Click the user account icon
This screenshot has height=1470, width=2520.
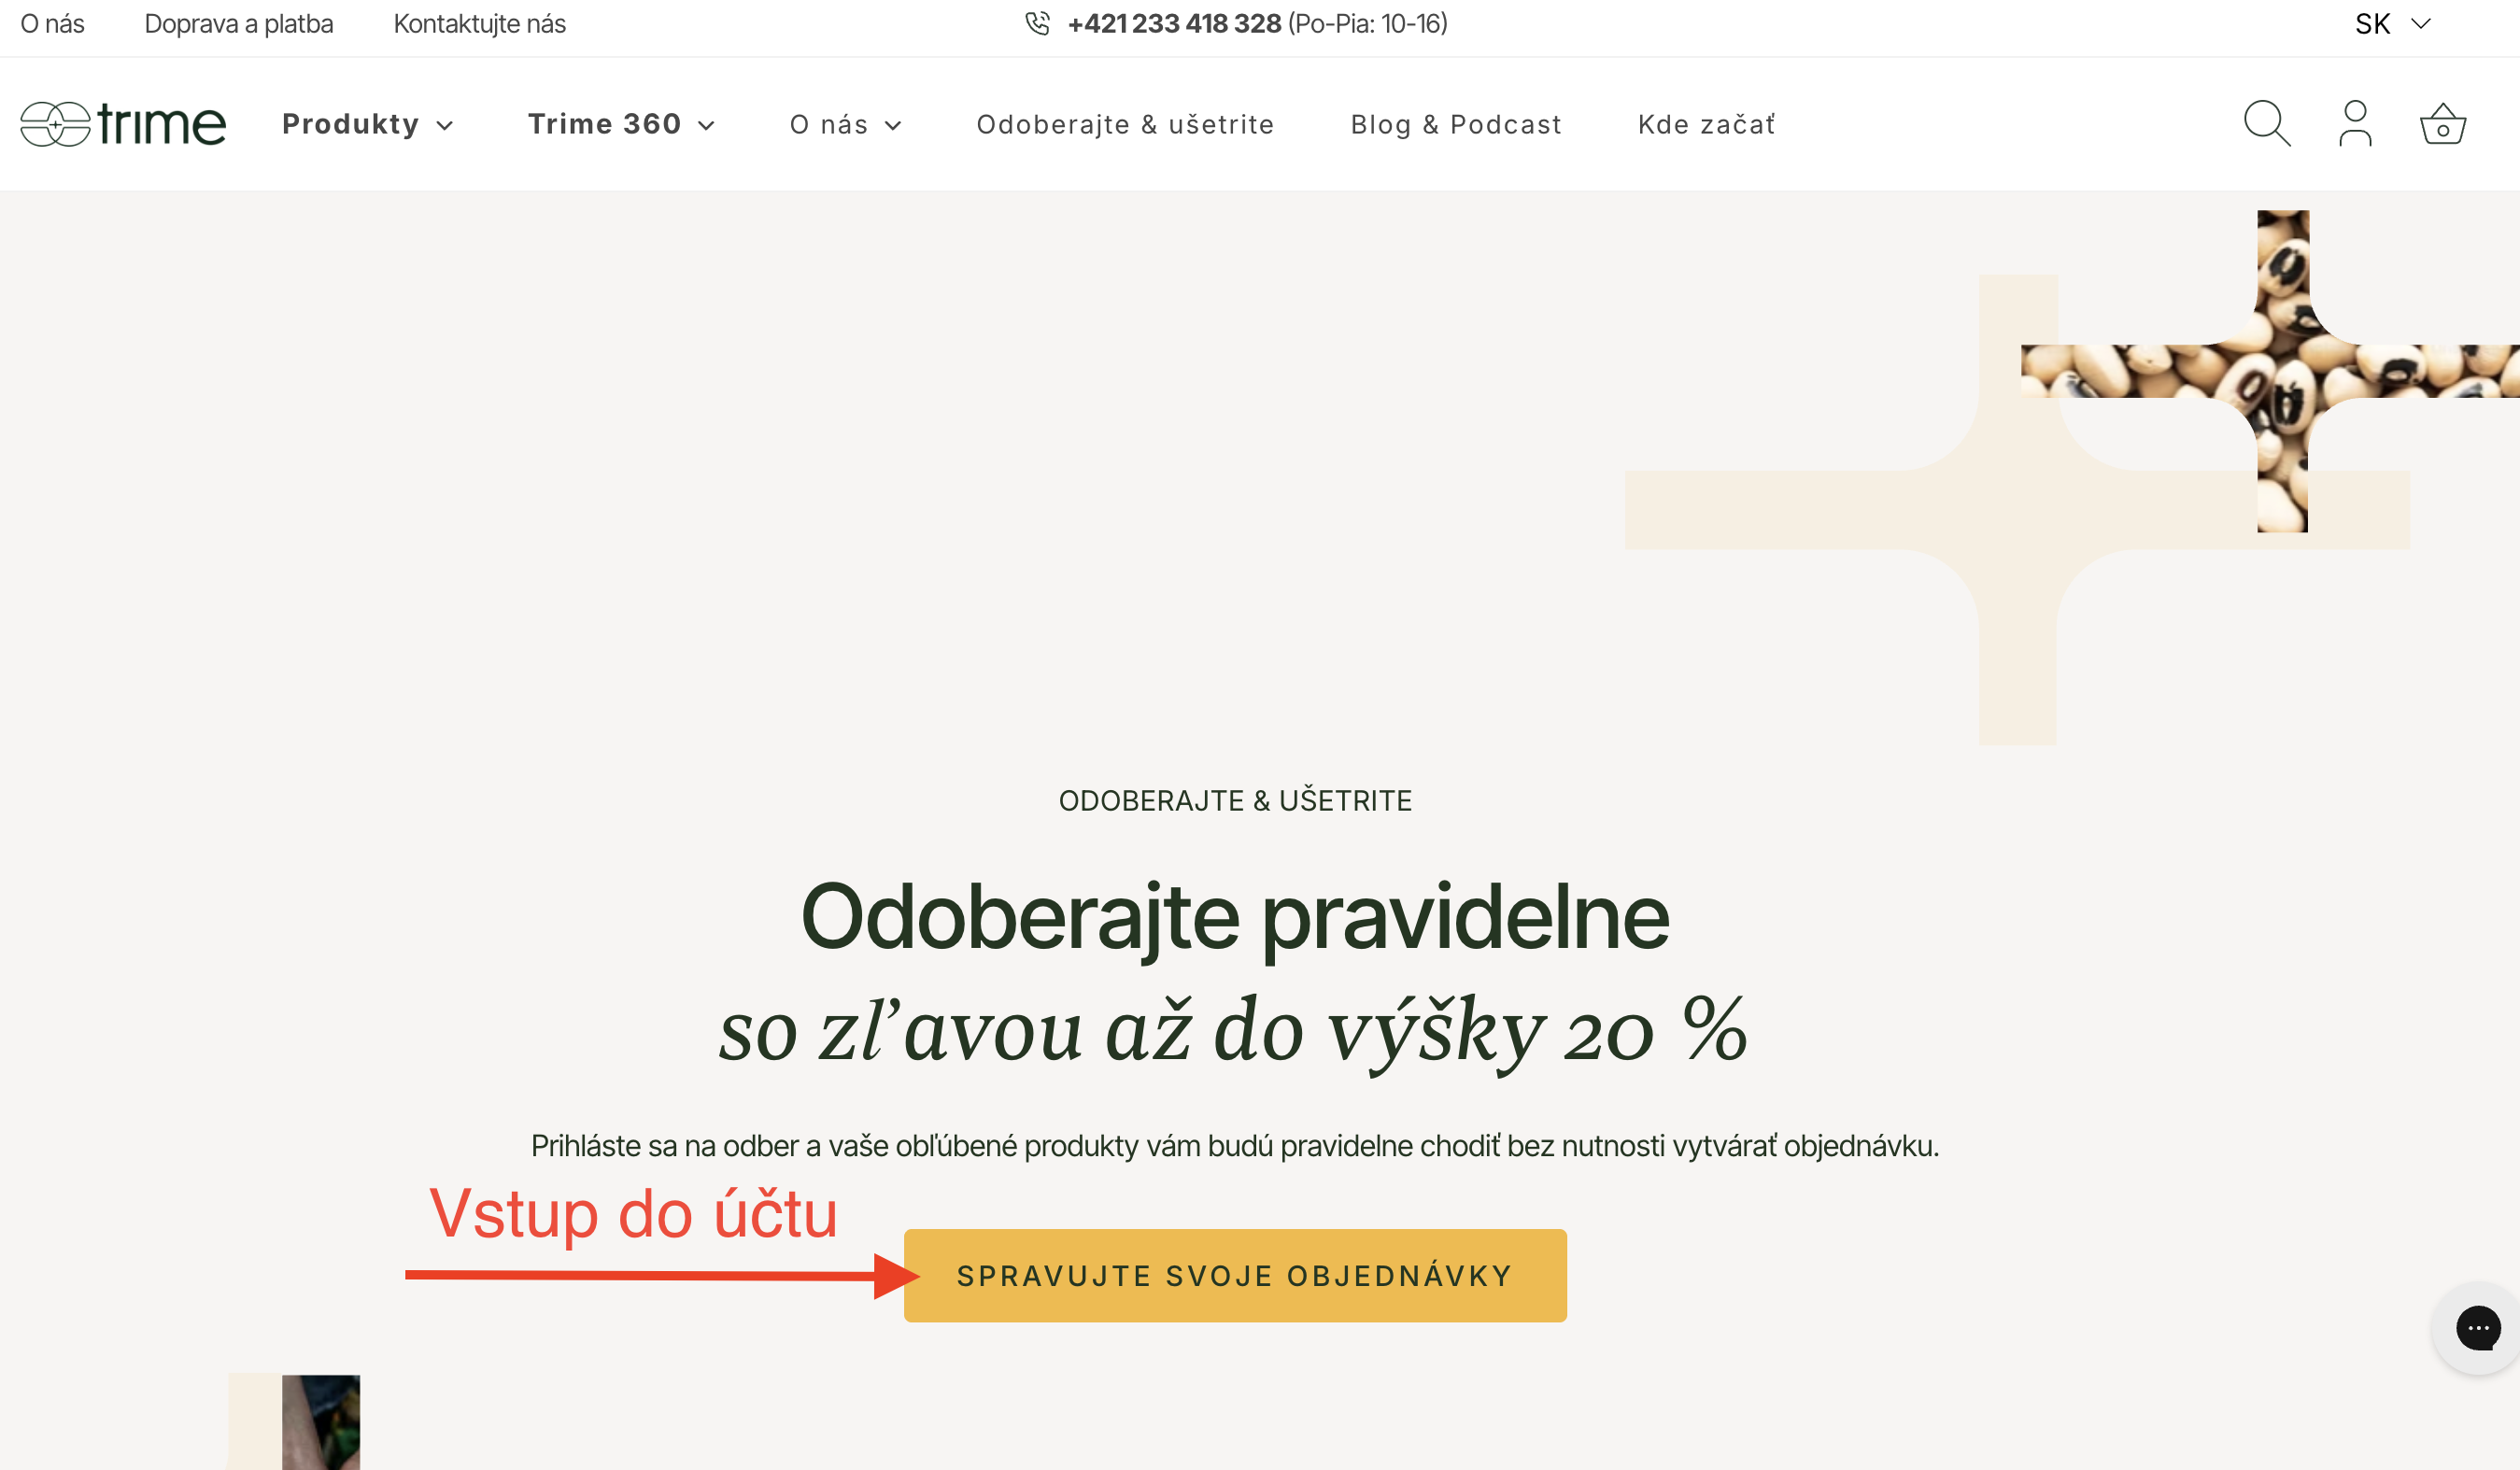click(2355, 124)
